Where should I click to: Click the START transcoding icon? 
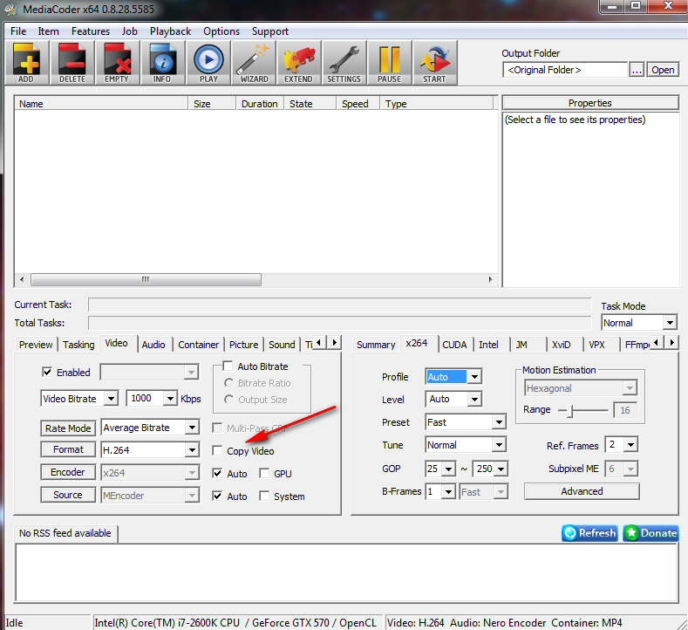coord(434,63)
